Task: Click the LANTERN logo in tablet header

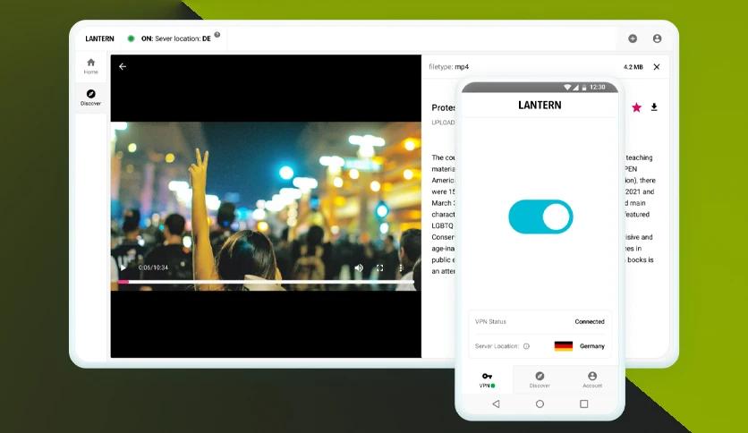Action: 99,38
